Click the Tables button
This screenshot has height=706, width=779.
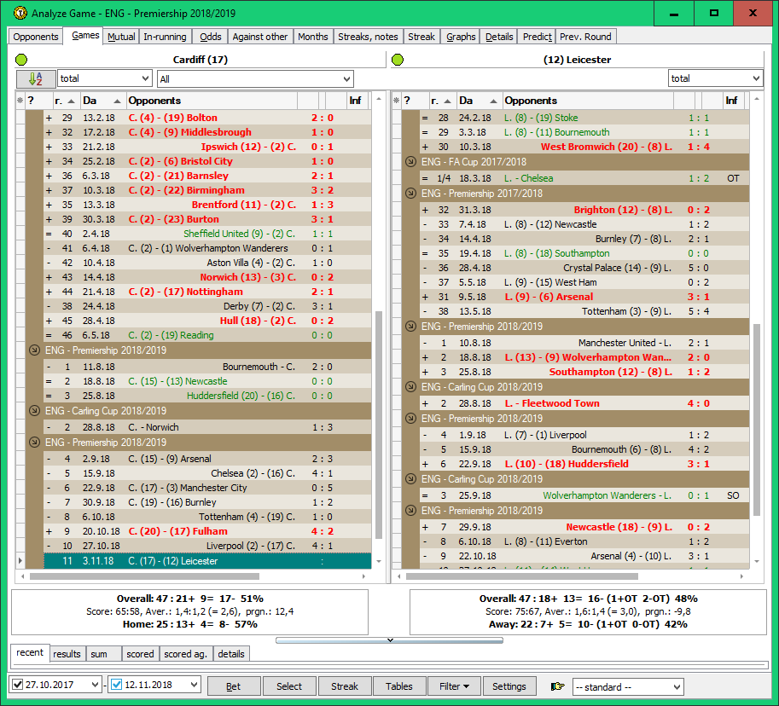pyautogui.click(x=400, y=686)
